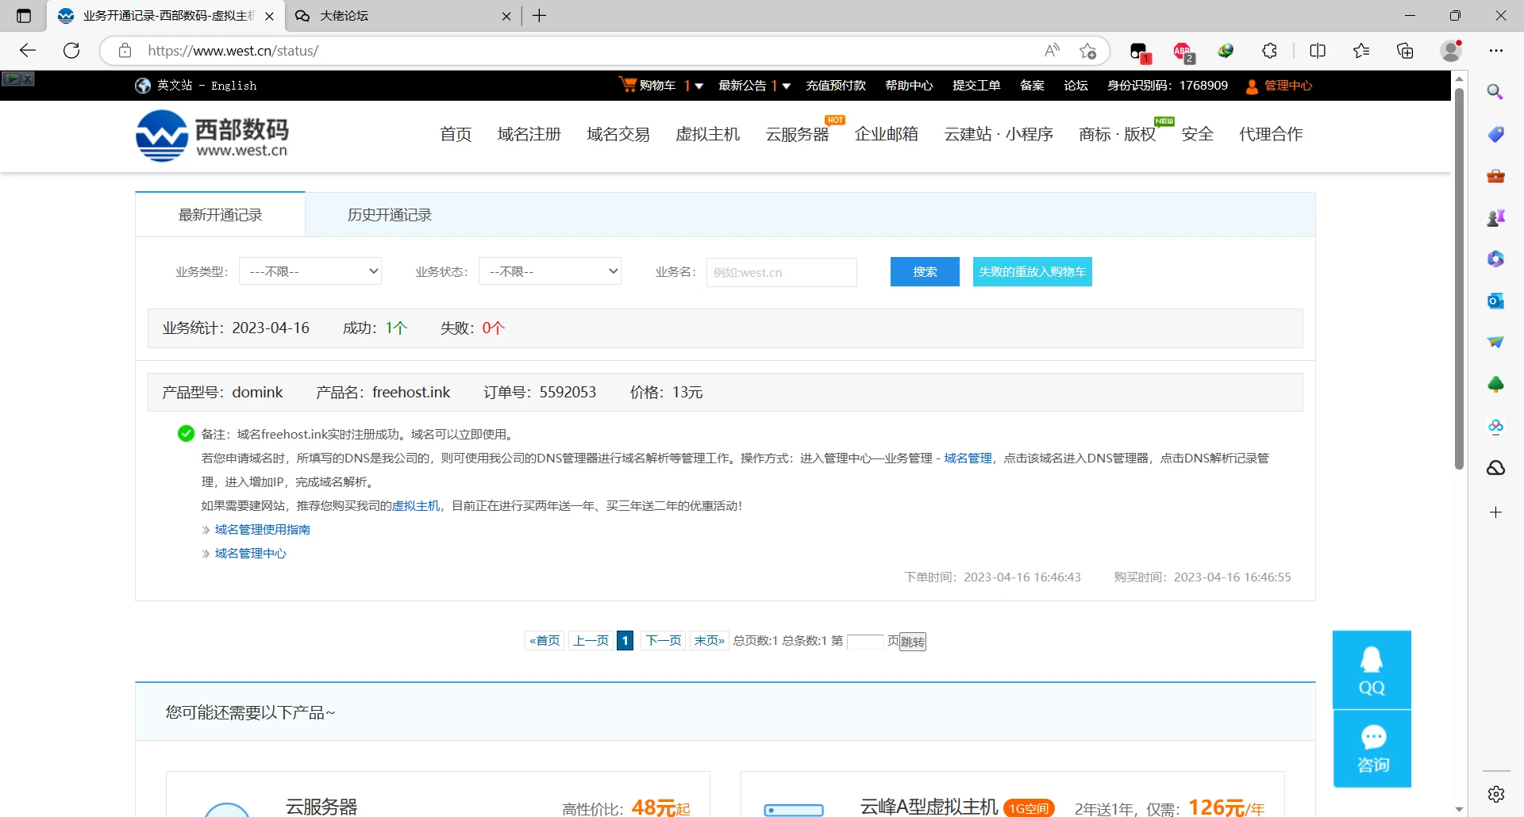Expand the 业务类型 dropdown

[x=310, y=271]
